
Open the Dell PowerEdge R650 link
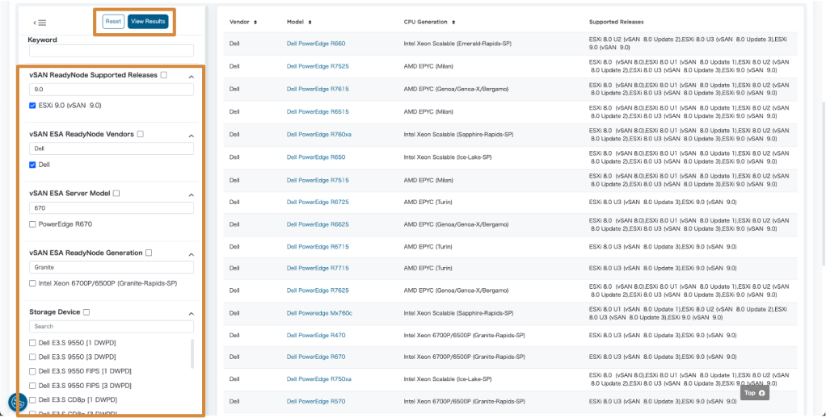click(316, 157)
